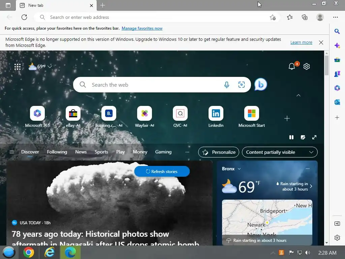Click the hide sidebar icon

point(337,224)
